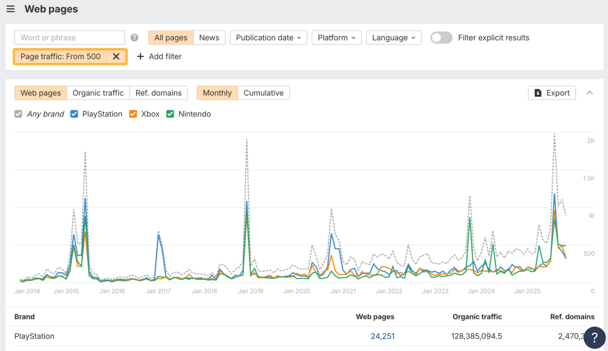The image size is (608, 351).
Task: Click the Word or phrase search field
Action: pos(69,38)
